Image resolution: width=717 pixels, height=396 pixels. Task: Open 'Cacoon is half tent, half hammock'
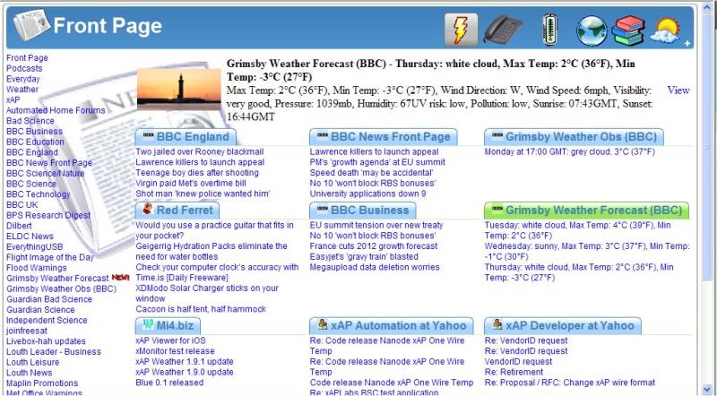tap(201, 310)
